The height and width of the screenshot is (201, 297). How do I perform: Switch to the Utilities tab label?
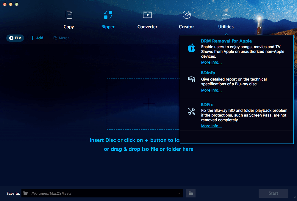(x=226, y=27)
